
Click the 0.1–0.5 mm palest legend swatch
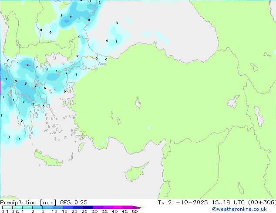7,207
